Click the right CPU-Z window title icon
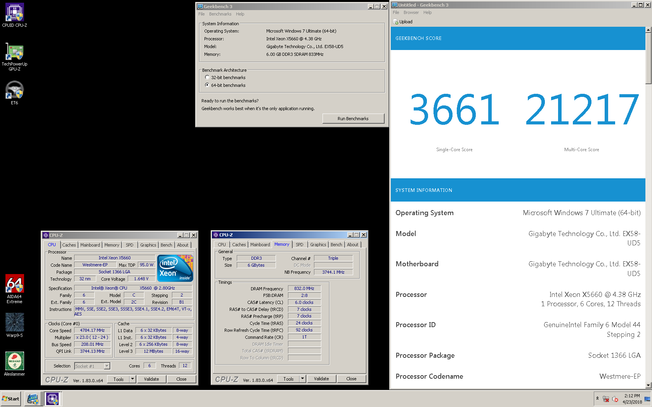Image resolution: width=652 pixels, height=407 pixels. 216,235
